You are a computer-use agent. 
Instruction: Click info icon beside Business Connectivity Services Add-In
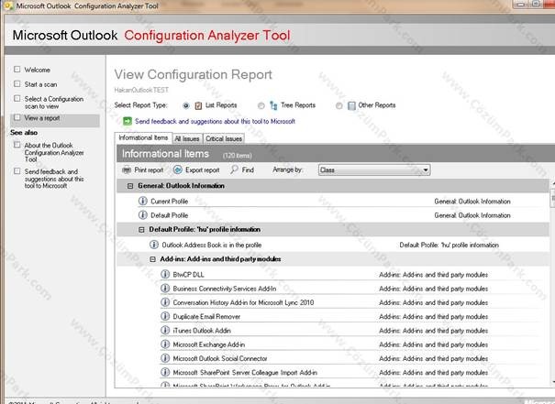point(165,289)
